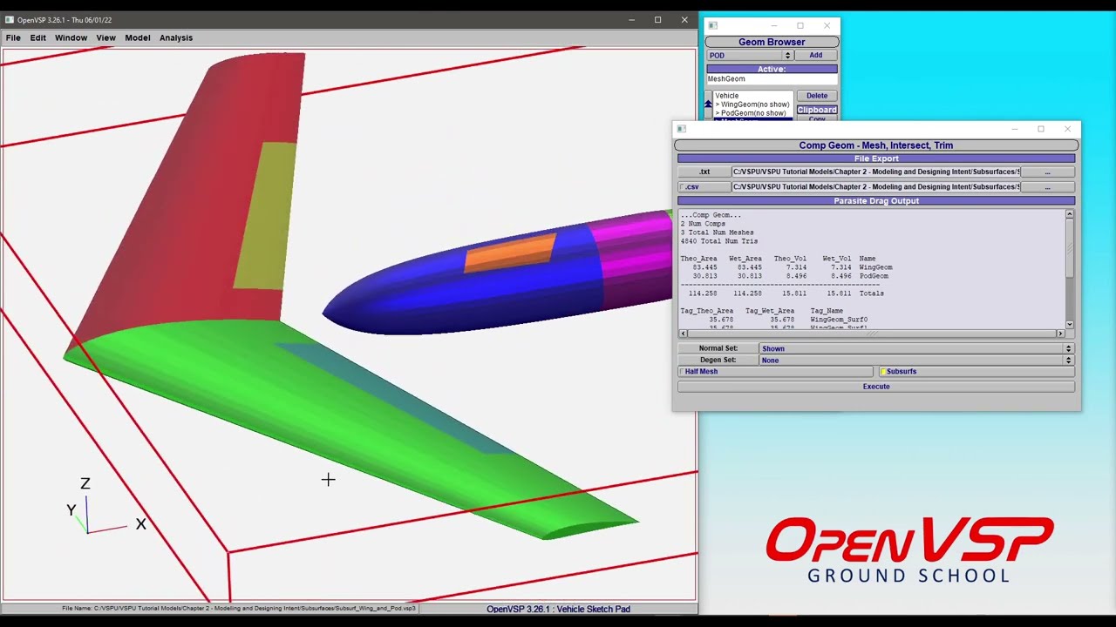Select WingGeom(no show) in geom list
1116x627 pixels.
[x=752, y=104]
